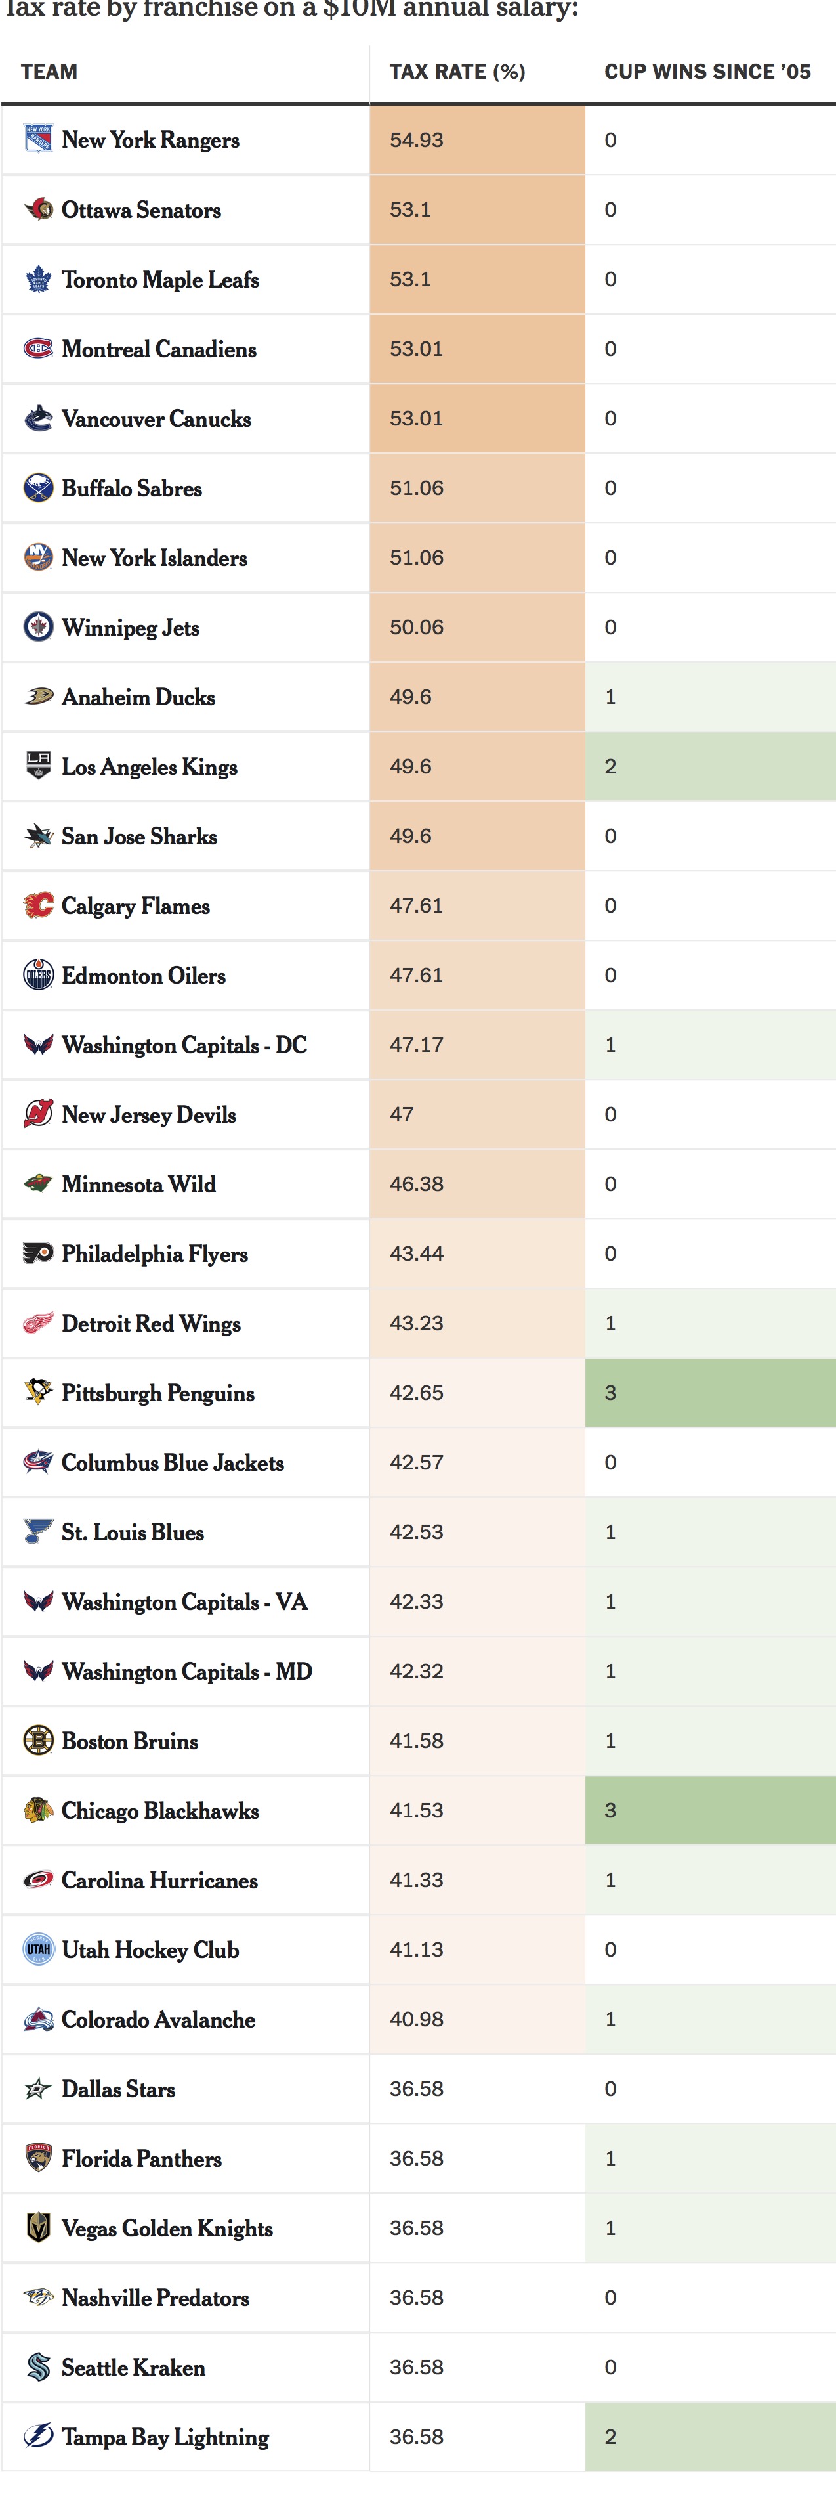Click the New York Rangers logo icon
This screenshot has width=836, height=2503.
(x=38, y=139)
